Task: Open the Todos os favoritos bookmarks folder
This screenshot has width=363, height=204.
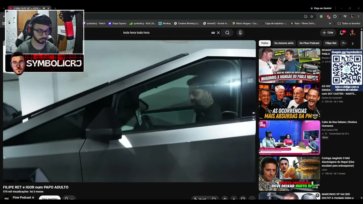Action: tap(349, 24)
